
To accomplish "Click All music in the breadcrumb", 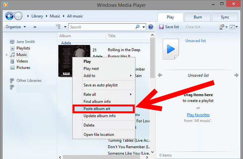I will pyautogui.click(x=75, y=16).
